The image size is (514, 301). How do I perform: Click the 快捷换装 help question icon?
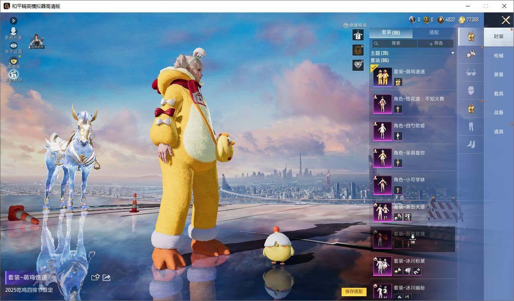(346, 25)
